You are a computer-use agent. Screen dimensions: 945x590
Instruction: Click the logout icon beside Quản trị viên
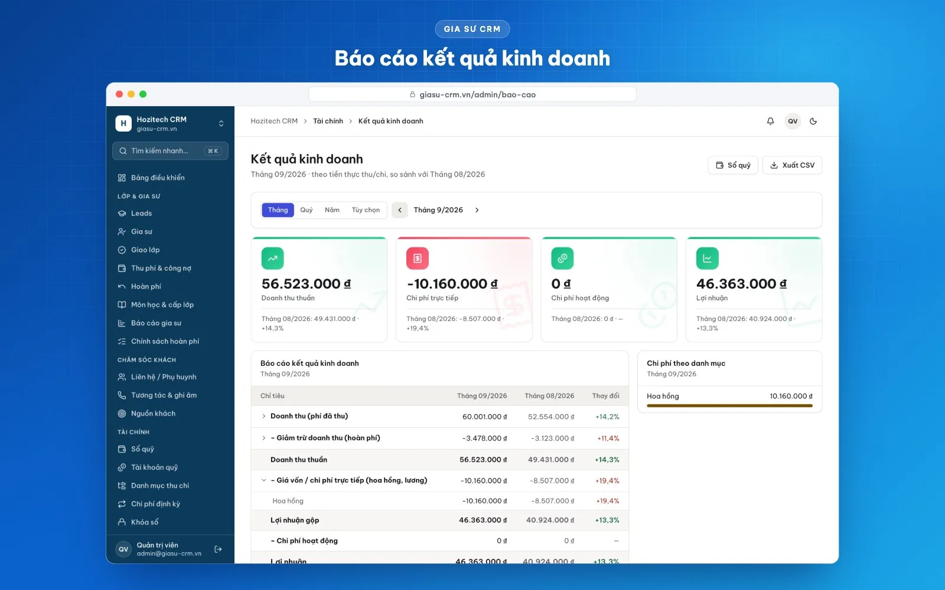pyautogui.click(x=218, y=549)
